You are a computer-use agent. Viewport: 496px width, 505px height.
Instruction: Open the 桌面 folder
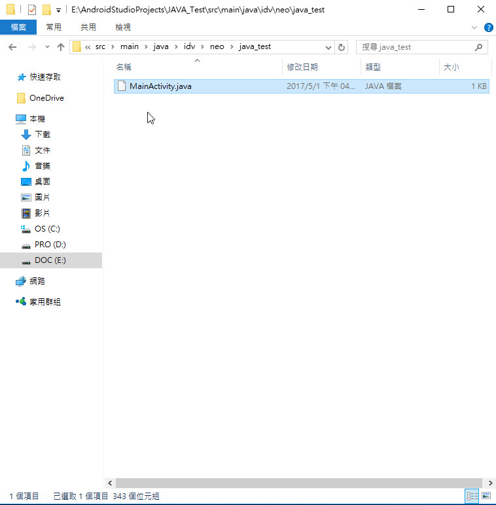(43, 182)
